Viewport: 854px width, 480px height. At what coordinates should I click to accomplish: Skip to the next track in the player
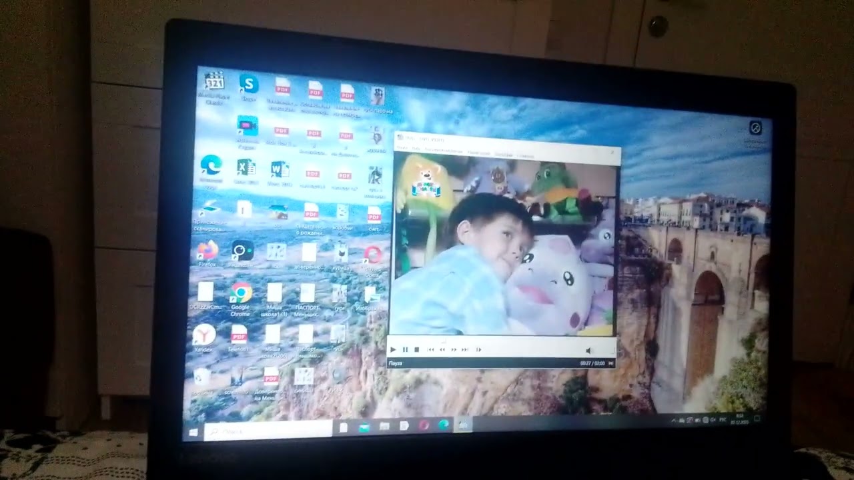click(x=465, y=349)
